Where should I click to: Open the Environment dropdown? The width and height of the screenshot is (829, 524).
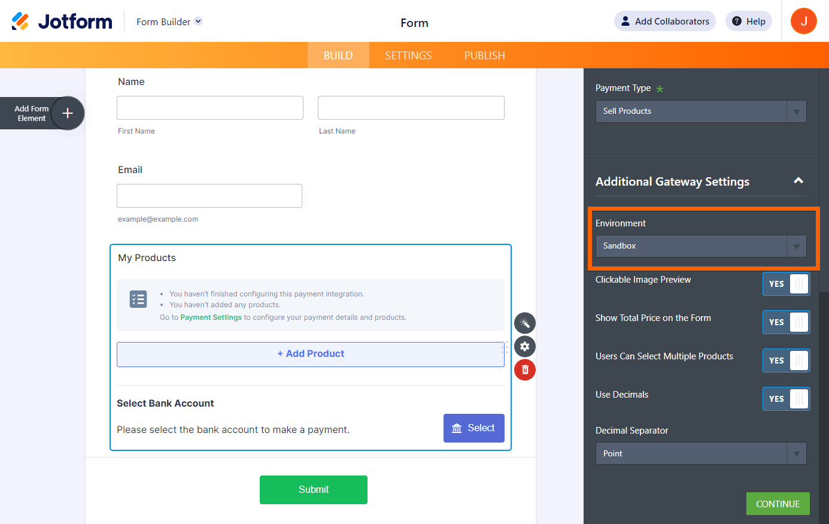[700, 246]
